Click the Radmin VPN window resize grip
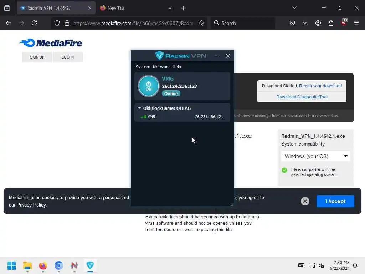This screenshot has height=274, width=365. coord(232,204)
